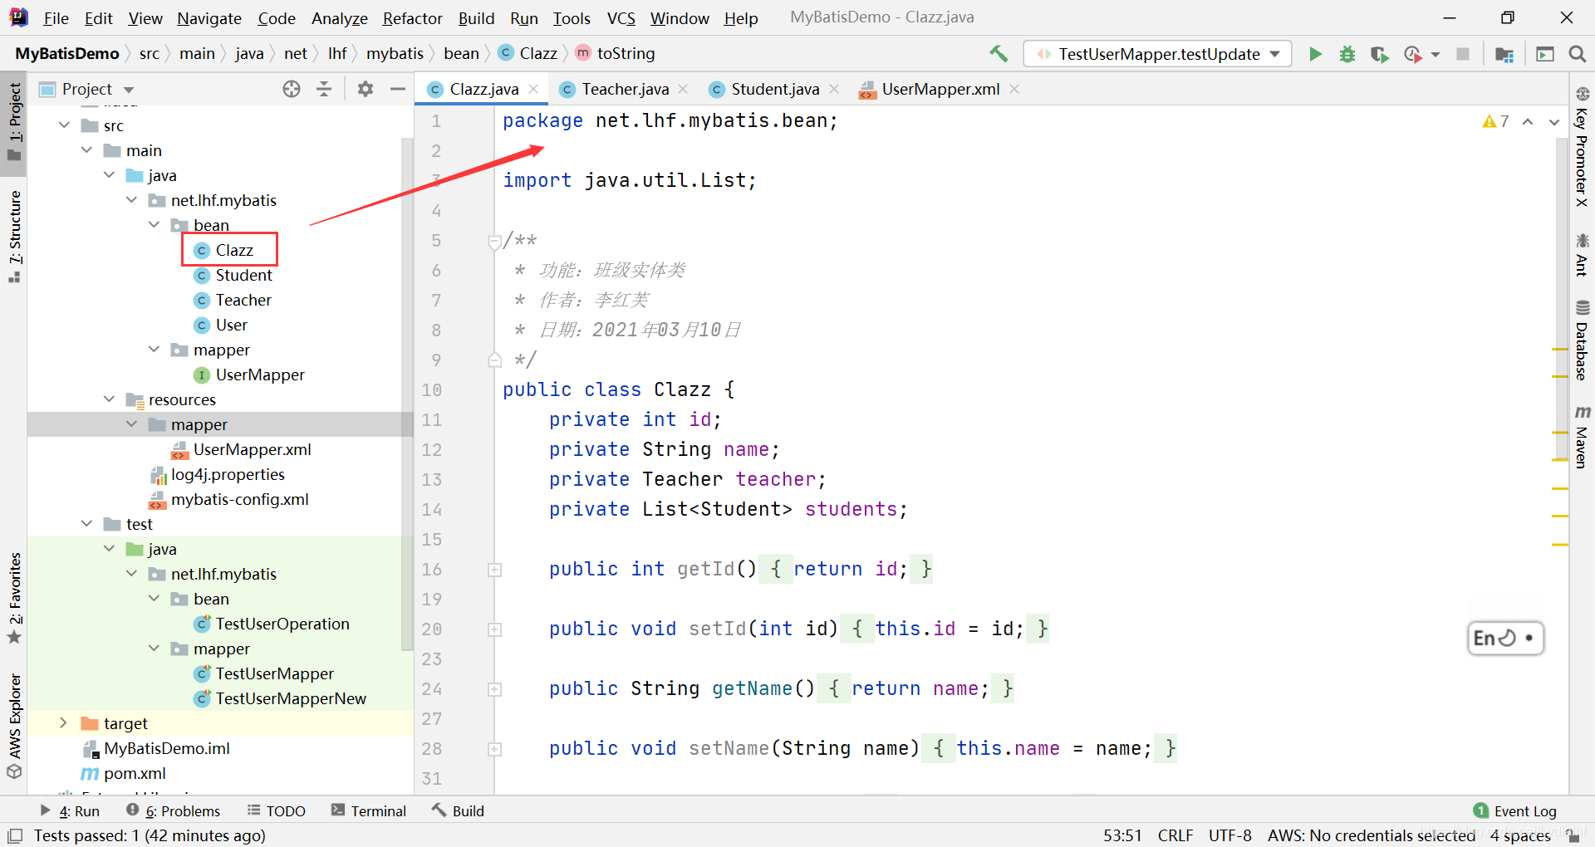Start debugging with the bug icon
Viewport: 1595px width, 847px height.
pyautogui.click(x=1347, y=54)
